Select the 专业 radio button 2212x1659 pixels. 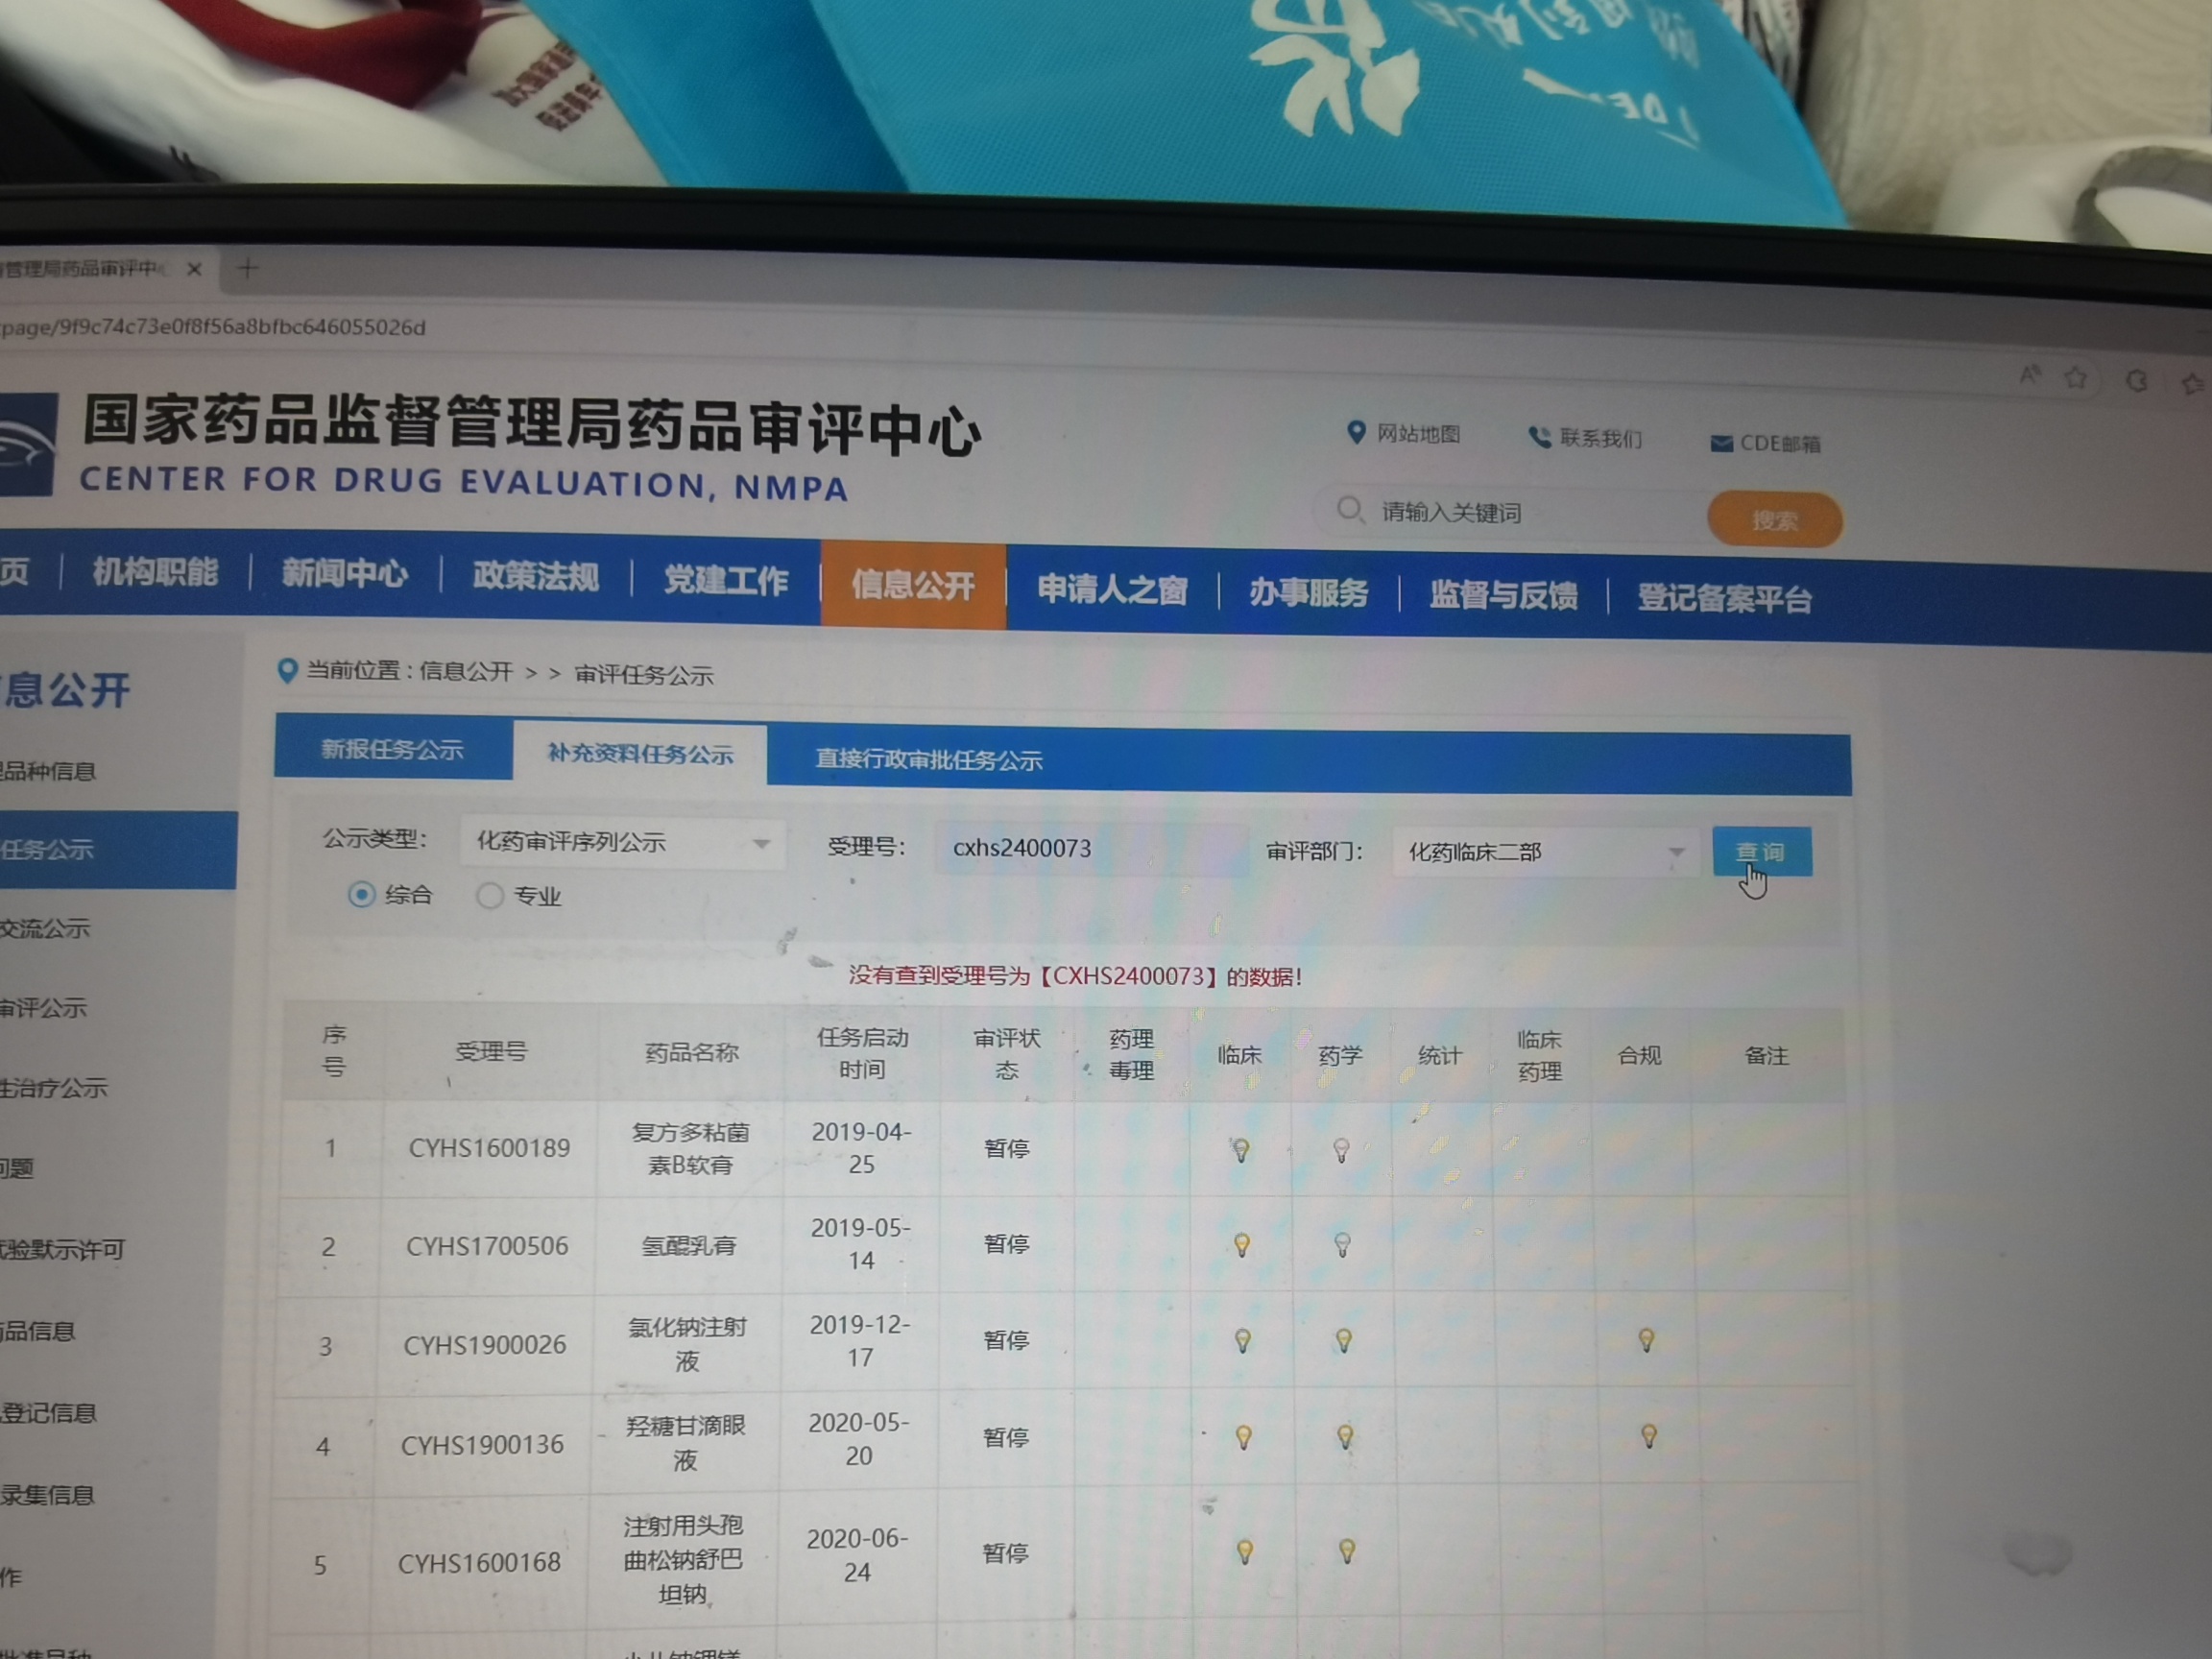point(489,896)
